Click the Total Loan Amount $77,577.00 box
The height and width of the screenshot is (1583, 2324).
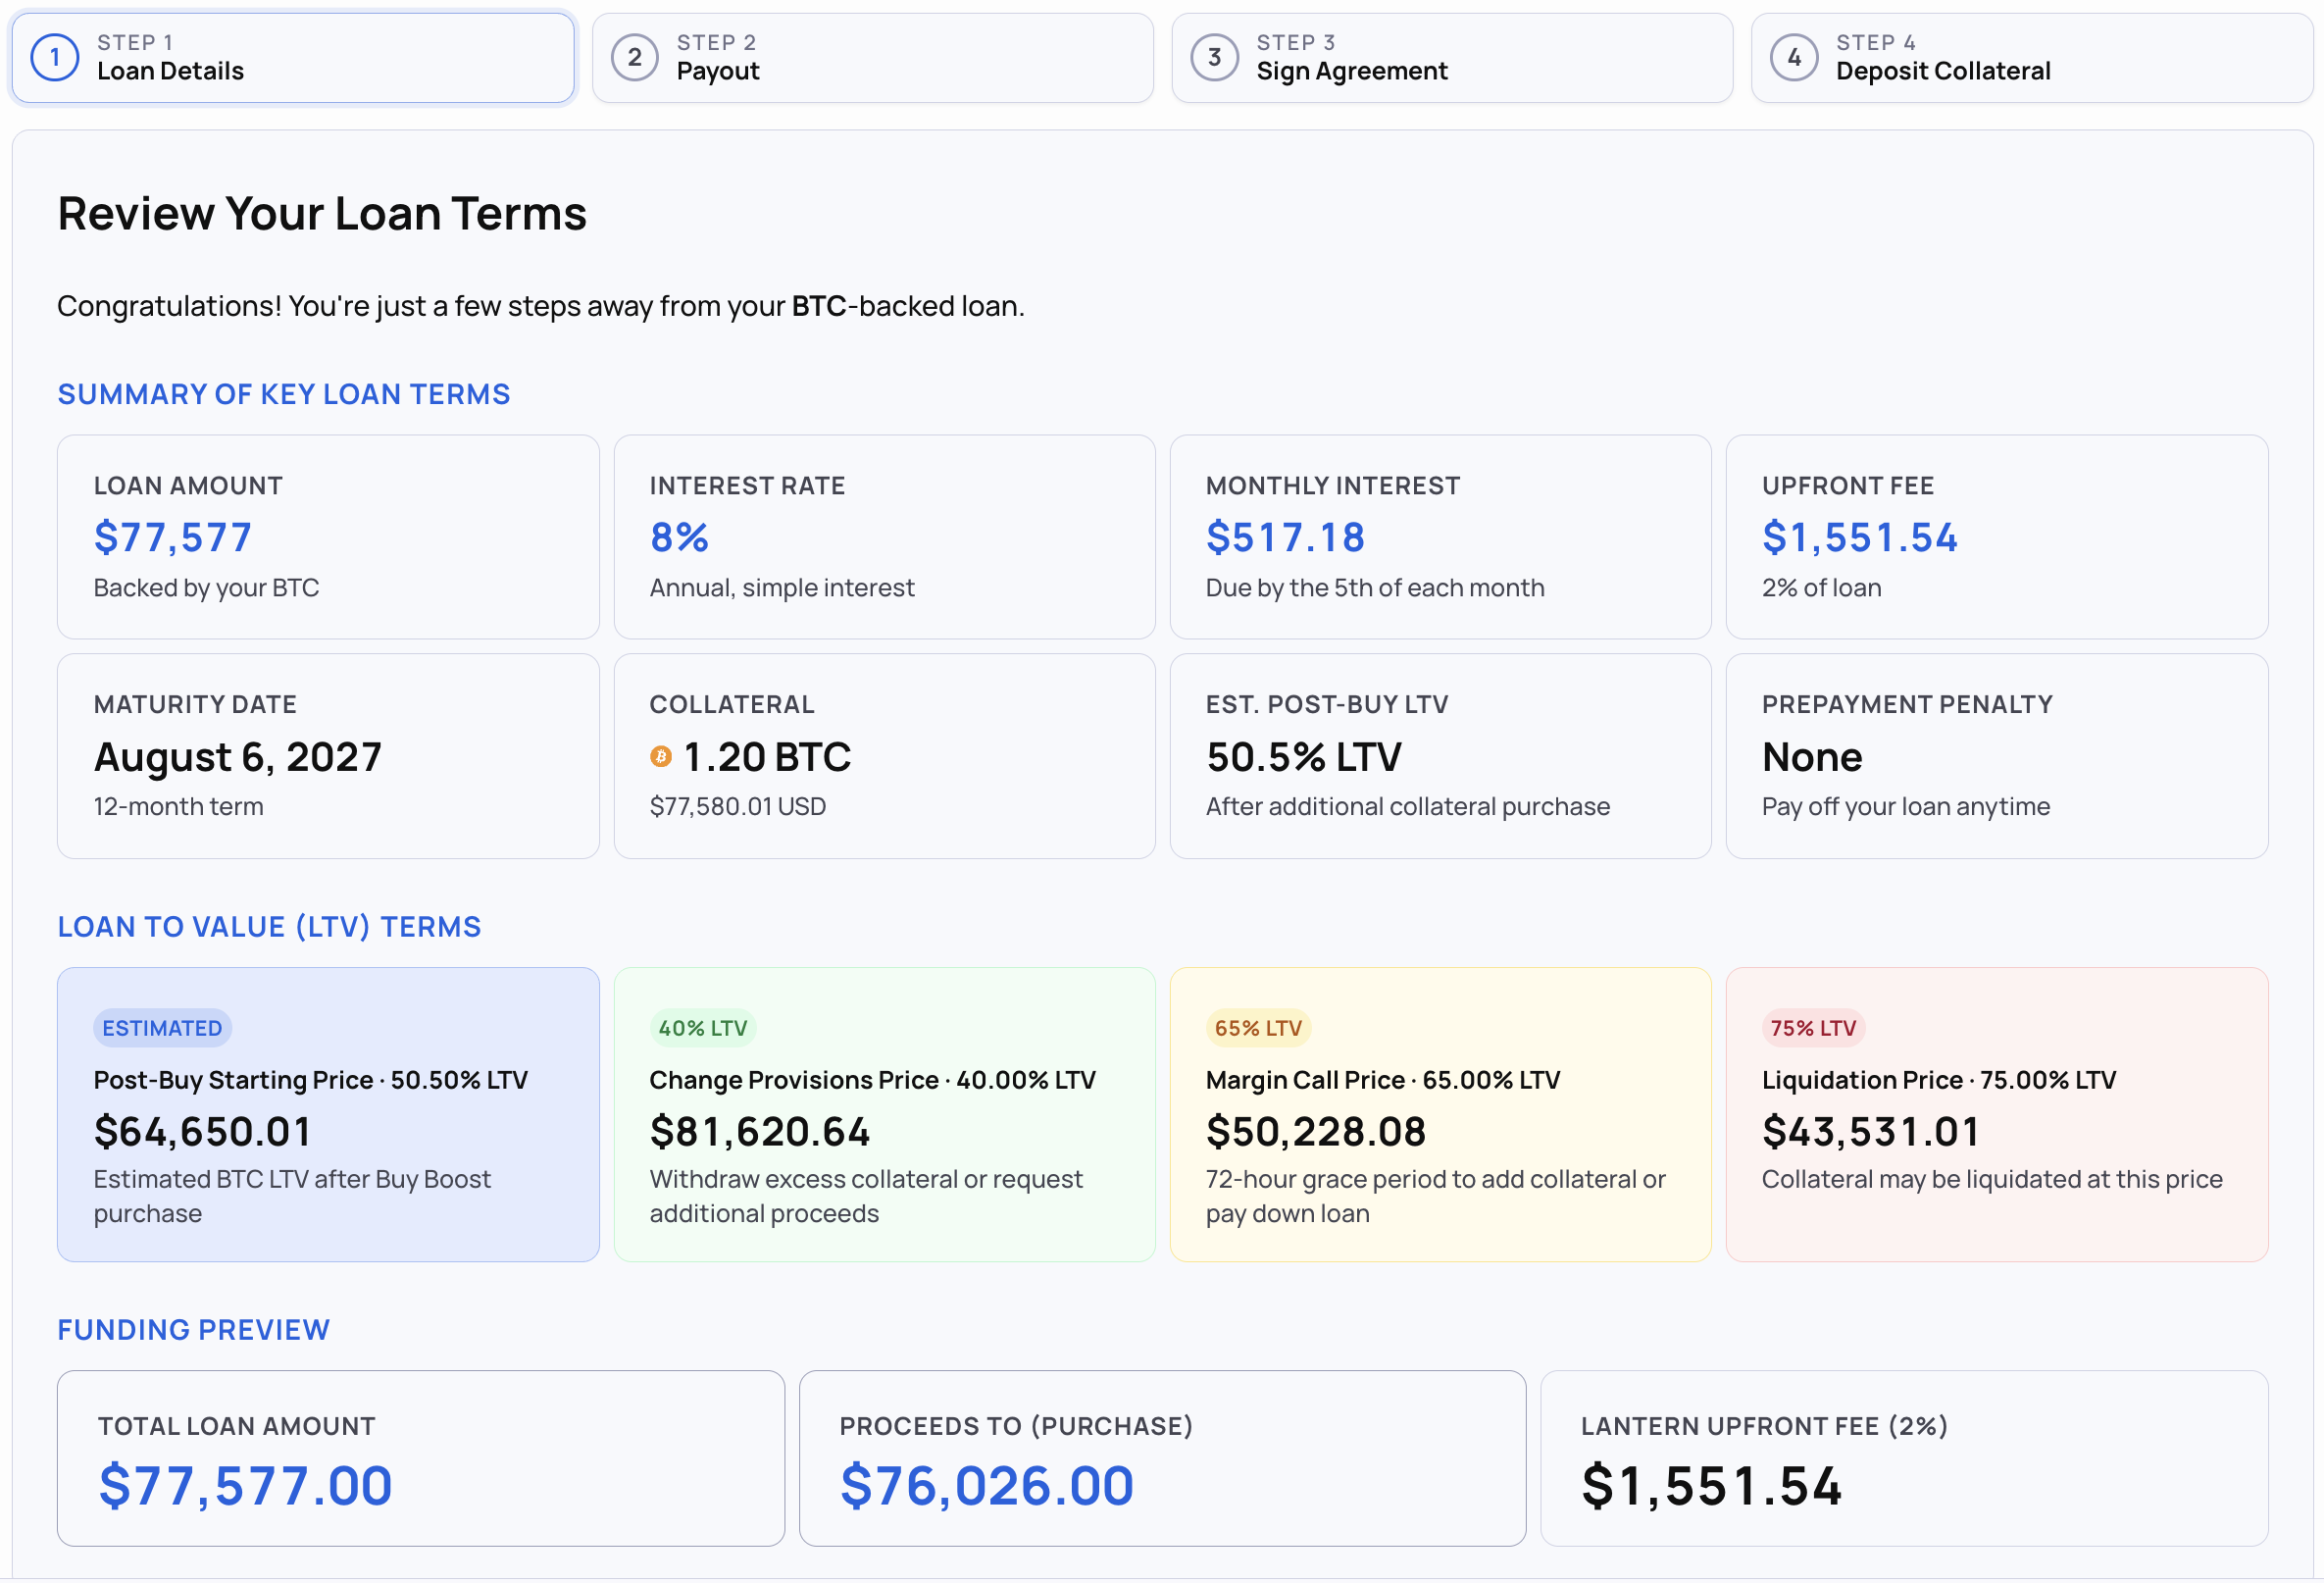(421, 1459)
